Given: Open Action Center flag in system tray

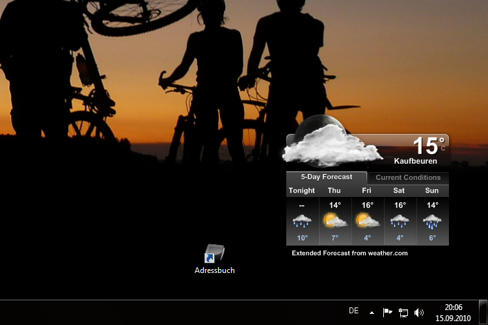Looking at the screenshot, I should 388,312.
